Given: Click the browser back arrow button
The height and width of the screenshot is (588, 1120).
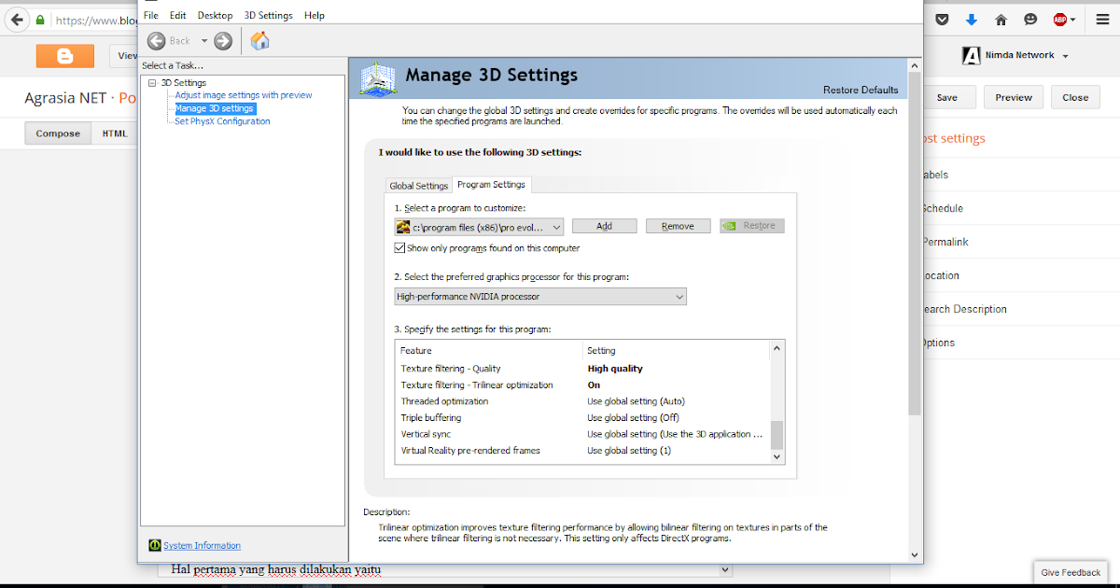Looking at the screenshot, I should 16,20.
